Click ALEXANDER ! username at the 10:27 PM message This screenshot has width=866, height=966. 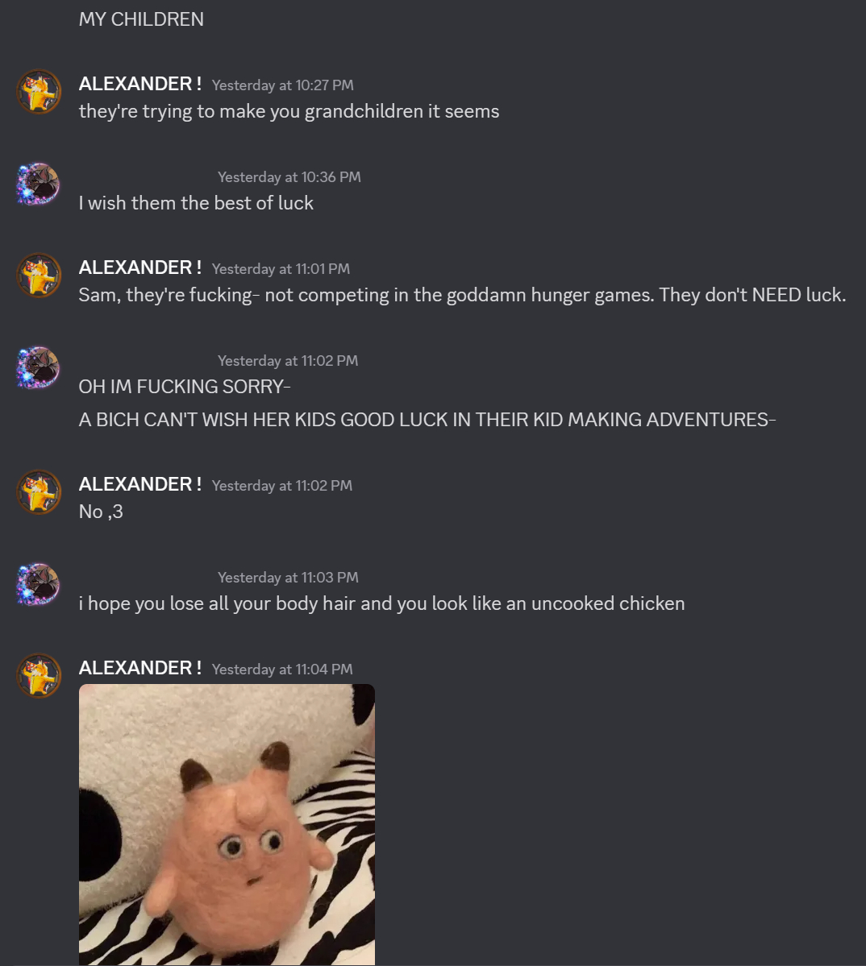[x=140, y=84]
